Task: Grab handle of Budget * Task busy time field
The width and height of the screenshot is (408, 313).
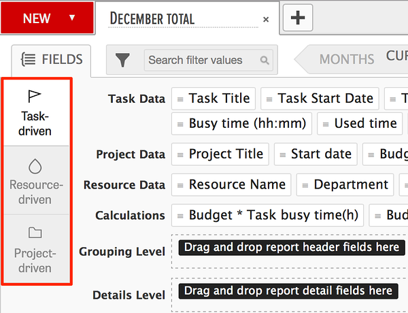Action: (x=180, y=216)
